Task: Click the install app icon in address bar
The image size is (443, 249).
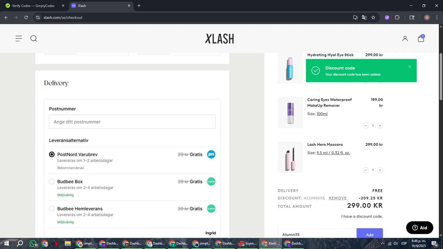Action: pyautogui.click(x=355, y=17)
